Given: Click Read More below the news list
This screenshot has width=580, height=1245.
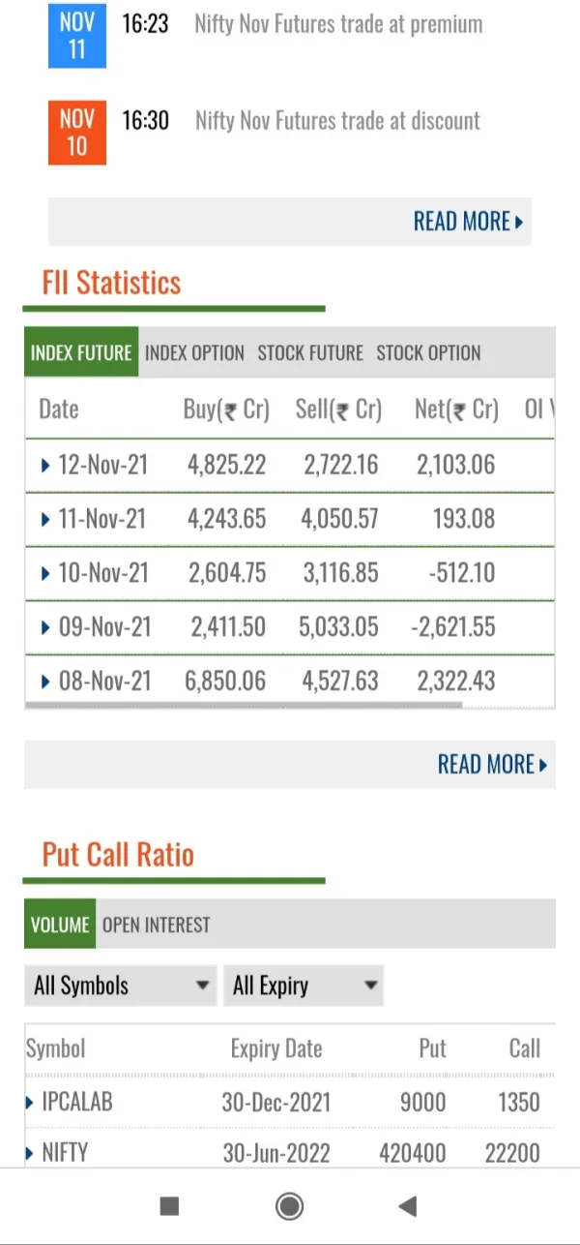Looking at the screenshot, I should tap(468, 222).
